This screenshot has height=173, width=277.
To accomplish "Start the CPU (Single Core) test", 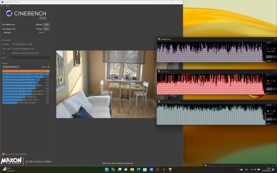I will click(x=46, y=29).
